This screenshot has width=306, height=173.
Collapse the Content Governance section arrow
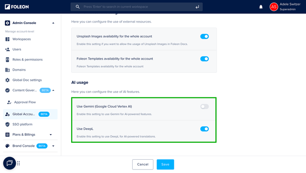point(53,90)
